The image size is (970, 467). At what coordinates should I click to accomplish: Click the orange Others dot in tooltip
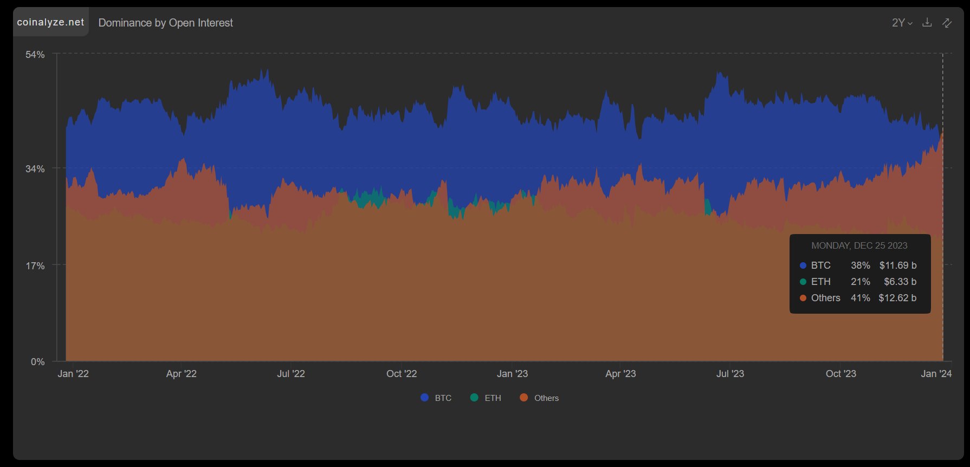(803, 298)
